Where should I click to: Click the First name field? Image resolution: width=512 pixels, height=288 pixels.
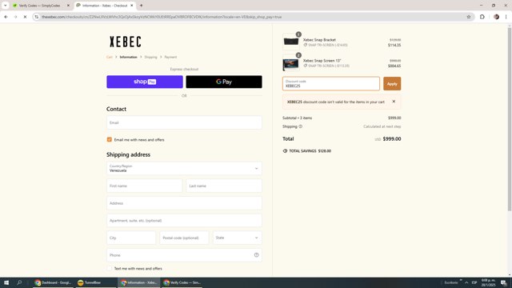click(144, 186)
